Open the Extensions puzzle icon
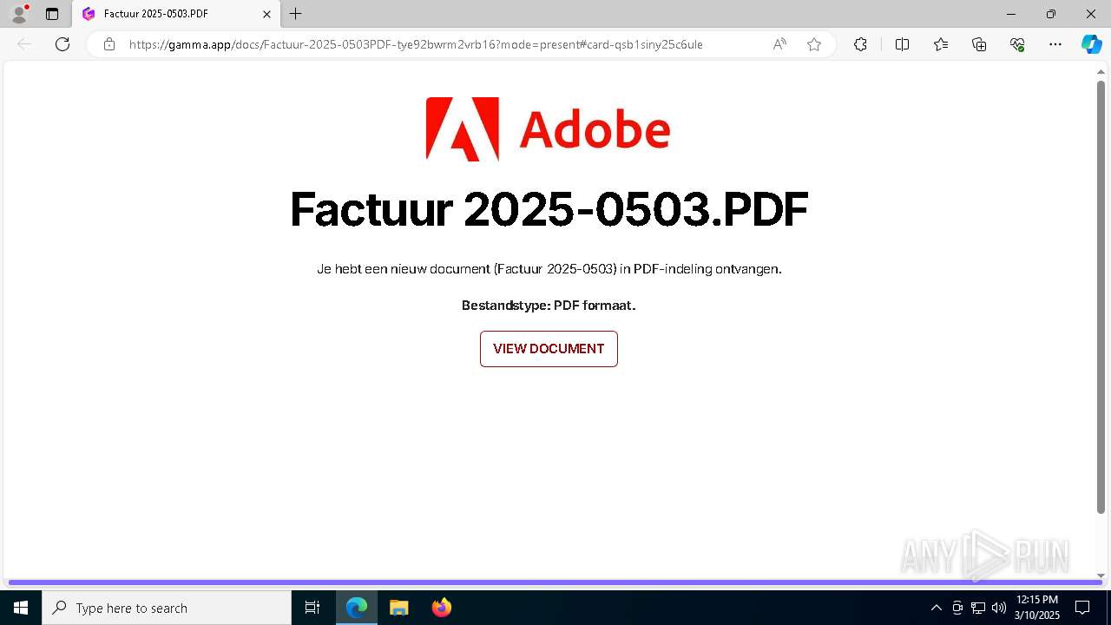The height and width of the screenshot is (625, 1111). 860,44
